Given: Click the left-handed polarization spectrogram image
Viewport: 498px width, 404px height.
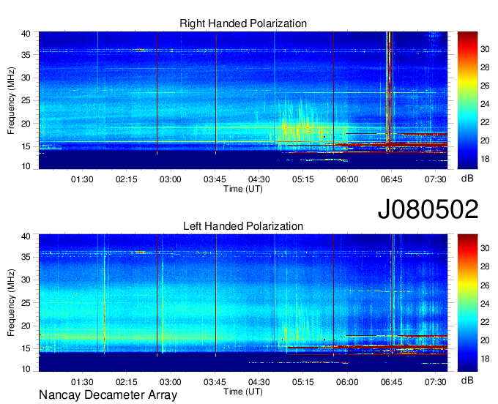Looking at the screenshot, I should (243, 303).
